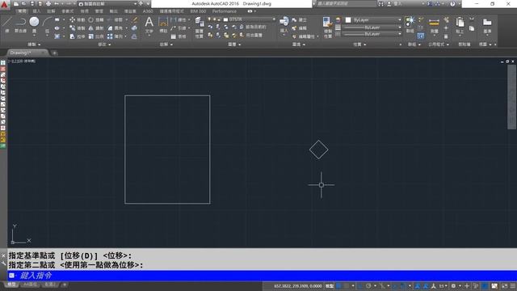Click Edit block (編輯) button
Image resolution: width=517 pixels, height=291 pixels.
[x=300, y=28]
